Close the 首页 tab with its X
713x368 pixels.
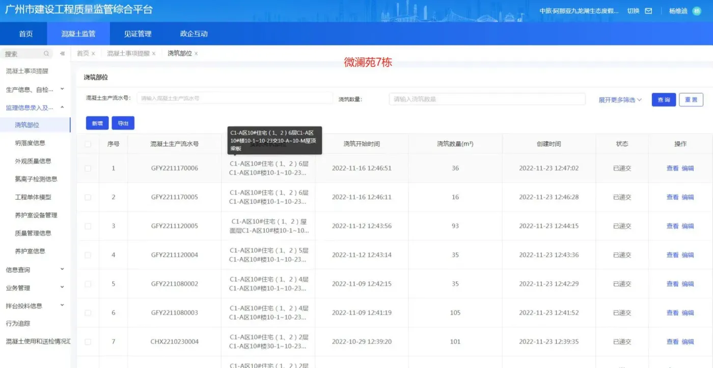pos(93,54)
